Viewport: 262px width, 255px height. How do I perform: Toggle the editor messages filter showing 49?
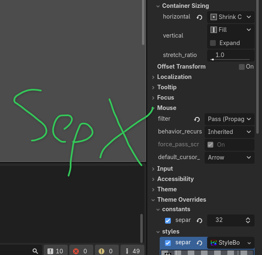click(x=132, y=251)
